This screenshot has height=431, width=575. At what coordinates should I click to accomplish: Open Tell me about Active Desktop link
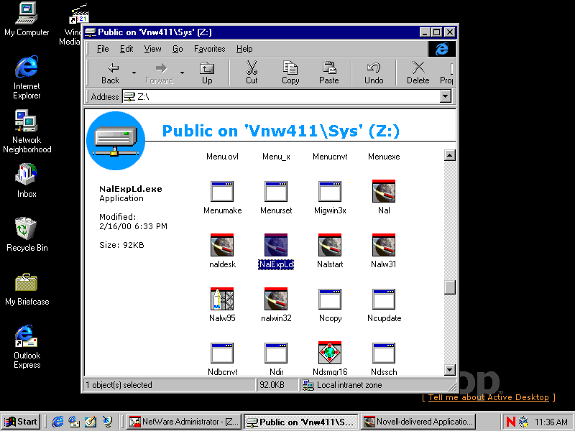click(x=489, y=397)
